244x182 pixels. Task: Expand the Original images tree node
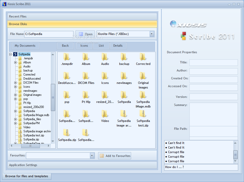tap(16, 95)
